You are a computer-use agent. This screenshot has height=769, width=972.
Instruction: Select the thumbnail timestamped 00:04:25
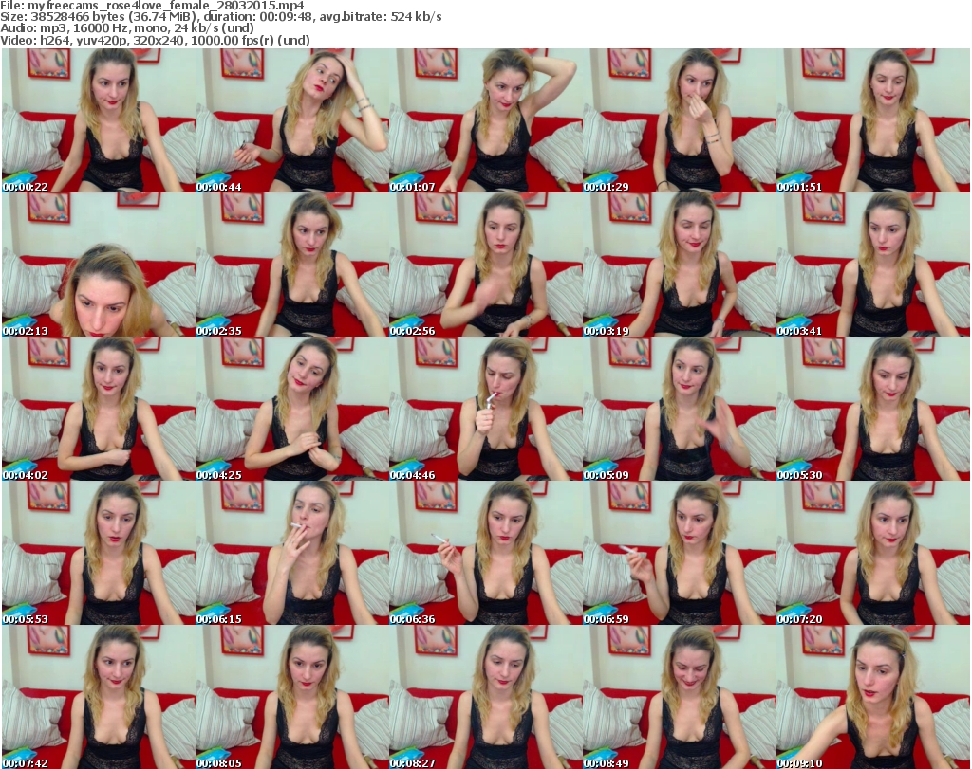[x=292, y=409]
